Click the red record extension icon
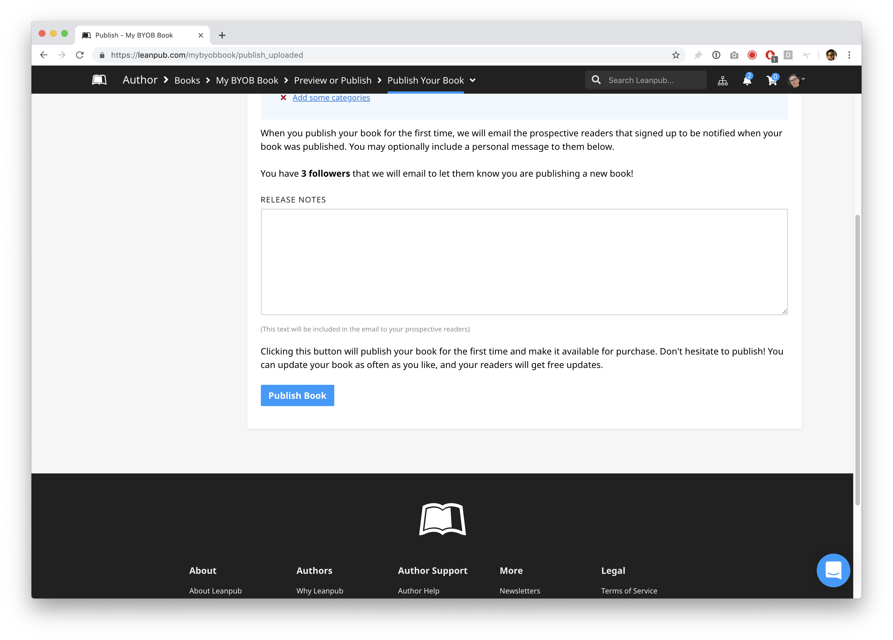Image resolution: width=893 pixels, height=640 pixels. pyautogui.click(x=752, y=55)
